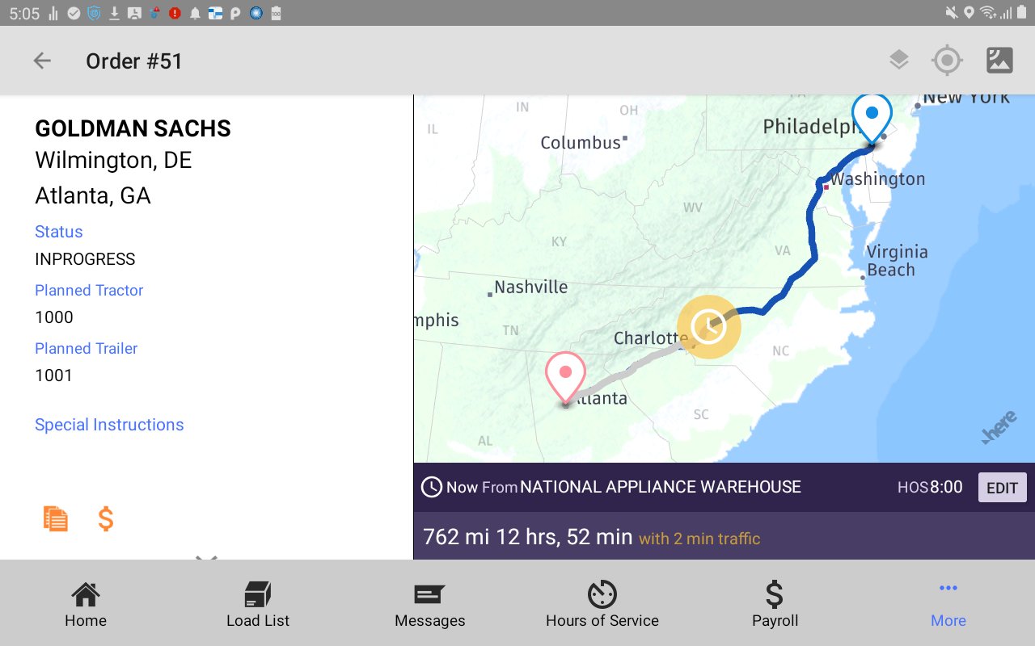Open the Messages tab

pos(430,604)
